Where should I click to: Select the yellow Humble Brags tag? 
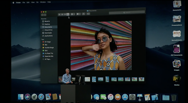[49, 48]
